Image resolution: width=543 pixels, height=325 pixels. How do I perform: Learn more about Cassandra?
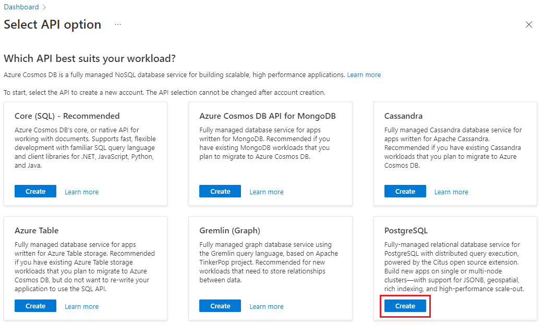point(451,192)
